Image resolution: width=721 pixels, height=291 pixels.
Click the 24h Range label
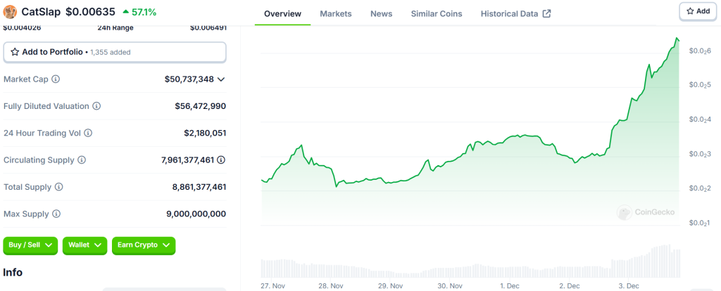(x=115, y=27)
